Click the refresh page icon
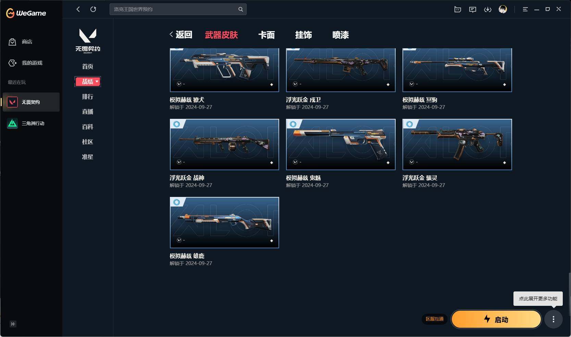 tap(93, 9)
